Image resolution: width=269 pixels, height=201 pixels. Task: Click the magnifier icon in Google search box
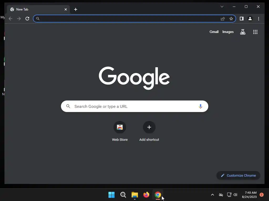click(68, 106)
